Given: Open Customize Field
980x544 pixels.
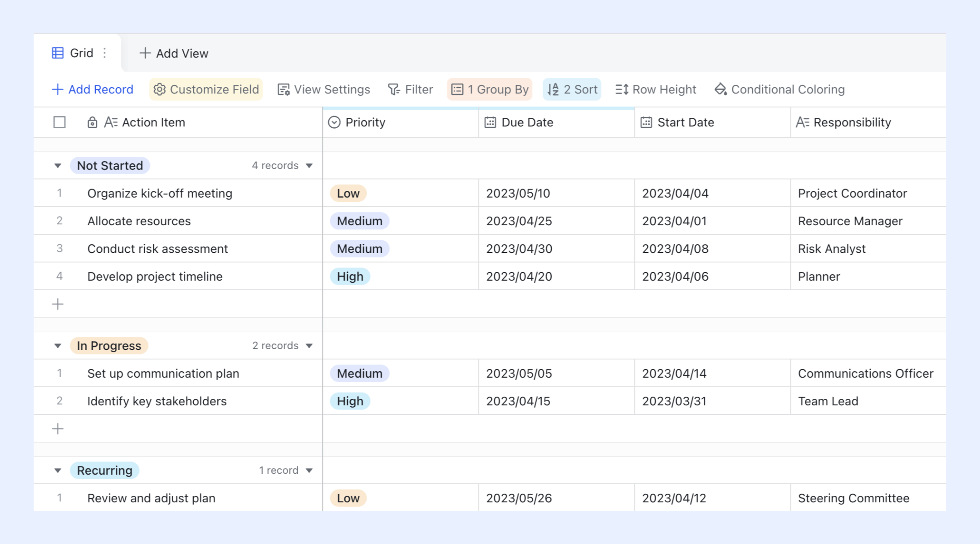Looking at the screenshot, I should pos(206,89).
